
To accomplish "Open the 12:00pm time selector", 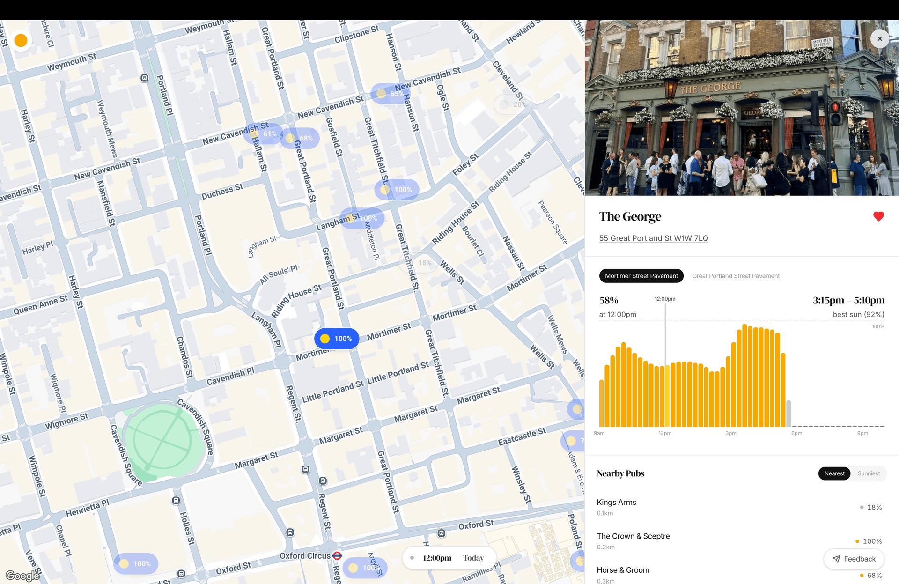I will pos(436,558).
